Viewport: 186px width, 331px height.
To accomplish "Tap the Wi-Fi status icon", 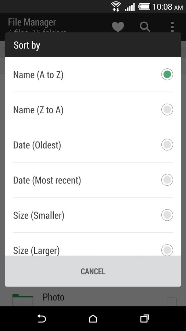I will click(x=116, y=7).
